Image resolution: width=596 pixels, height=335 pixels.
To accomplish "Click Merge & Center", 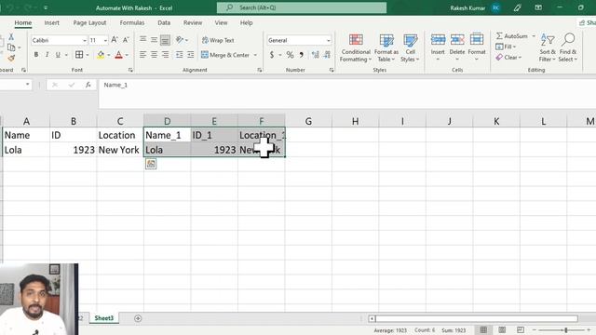I will click(225, 55).
